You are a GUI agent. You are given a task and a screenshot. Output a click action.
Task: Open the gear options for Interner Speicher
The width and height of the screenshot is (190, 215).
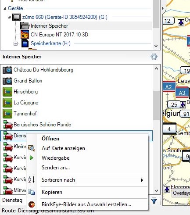154,57
